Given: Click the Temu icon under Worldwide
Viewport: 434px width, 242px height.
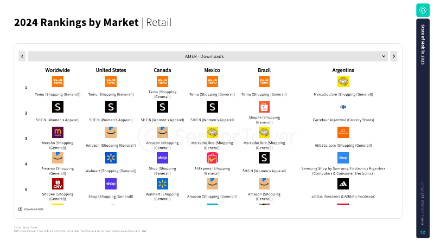Looking at the screenshot, I should (58, 82).
